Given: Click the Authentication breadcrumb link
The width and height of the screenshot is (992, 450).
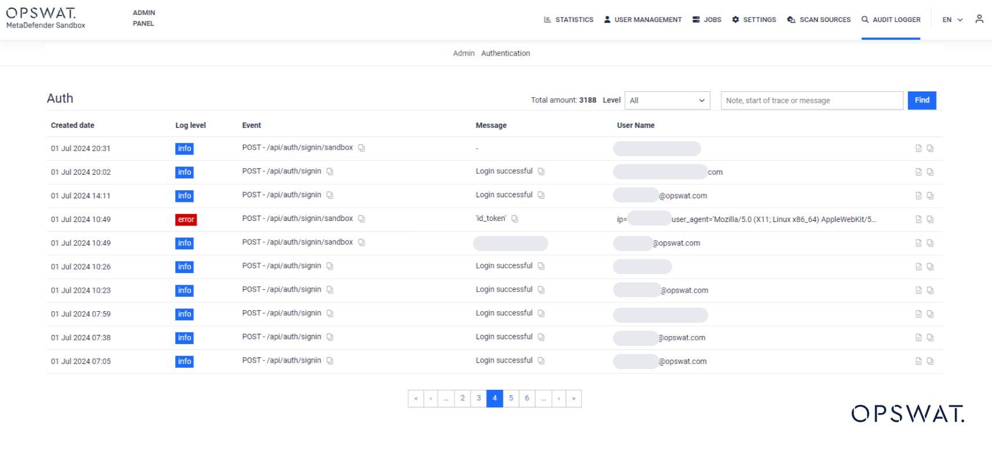Looking at the screenshot, I should 506,53.
